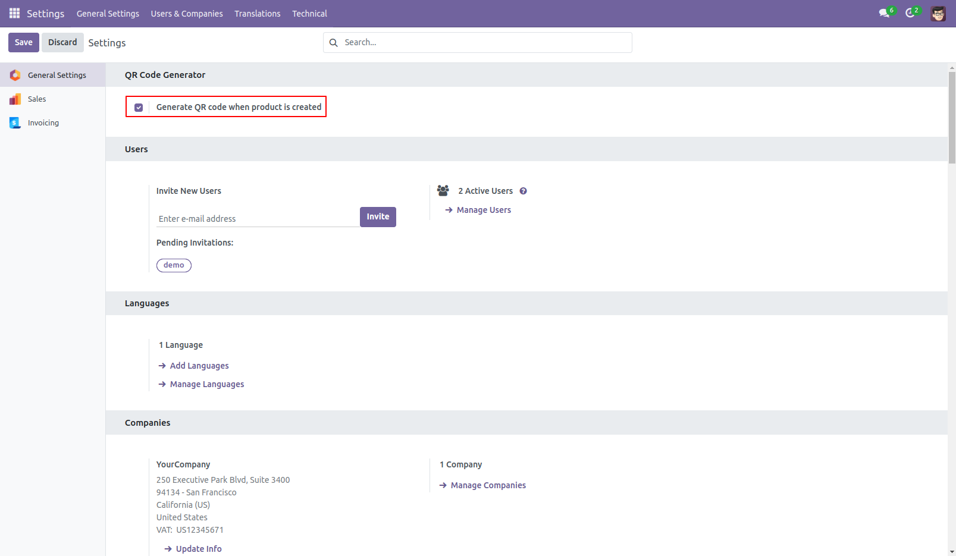Uncheck Generate QR code when product is created
Screen dimensions: 956x556
coord(139,107)
